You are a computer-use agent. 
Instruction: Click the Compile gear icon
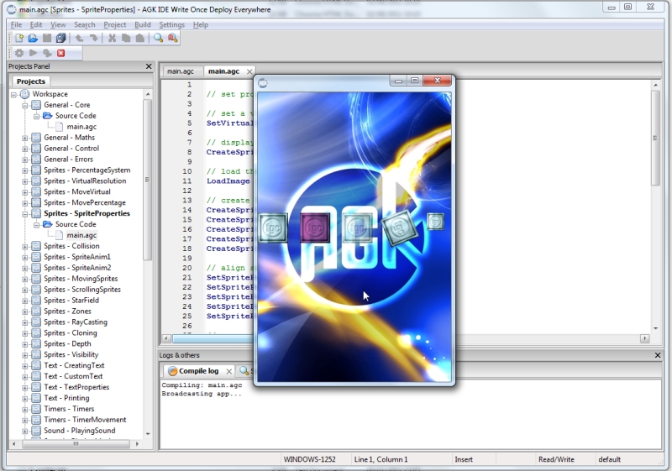[x=19, y=53]
